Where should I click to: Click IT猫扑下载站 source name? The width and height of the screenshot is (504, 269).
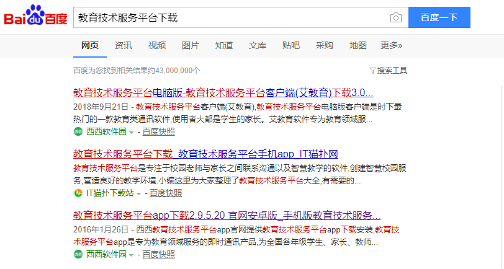(110, 193)
